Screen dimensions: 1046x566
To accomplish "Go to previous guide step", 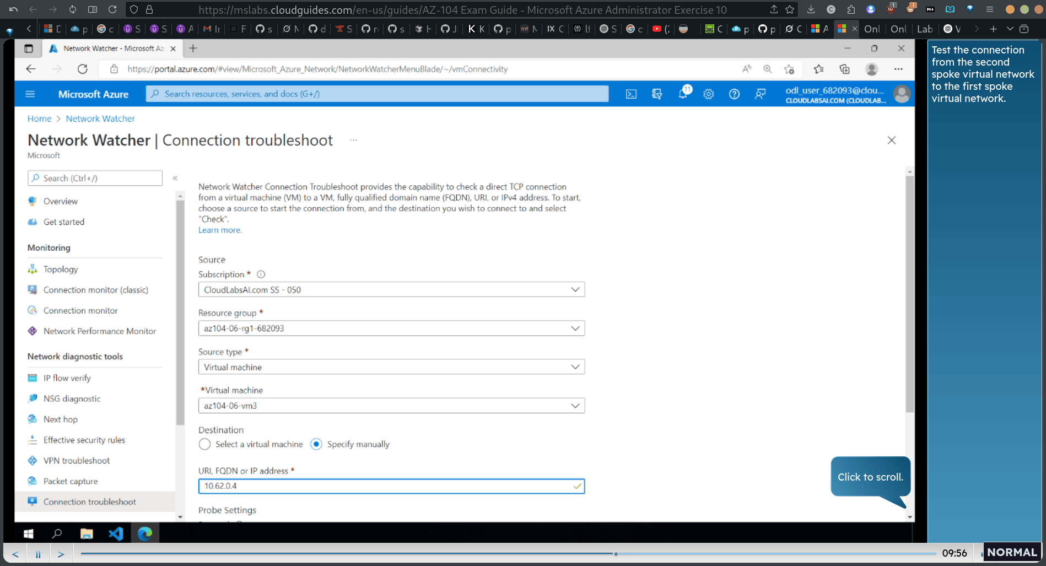I will click(15, 554).
